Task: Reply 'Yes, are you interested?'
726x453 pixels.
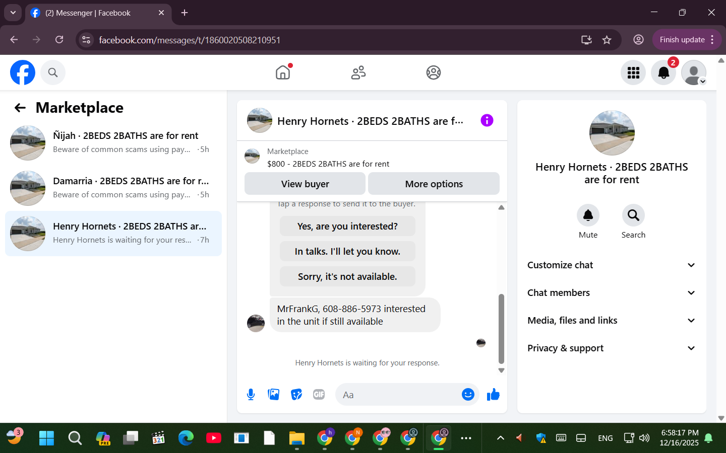Action: (x=347, y=226)
